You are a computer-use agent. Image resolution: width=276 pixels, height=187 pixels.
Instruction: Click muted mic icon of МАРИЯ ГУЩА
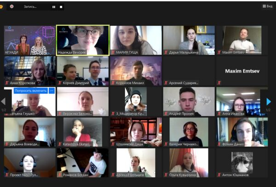(x=113, y=53)
